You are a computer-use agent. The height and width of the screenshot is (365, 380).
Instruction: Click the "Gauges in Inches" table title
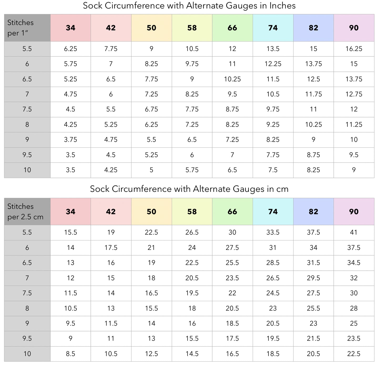[x=189, y=6]
